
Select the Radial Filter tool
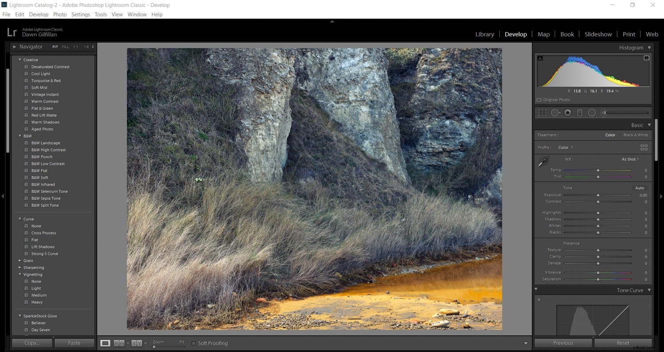tap(592, 112)
